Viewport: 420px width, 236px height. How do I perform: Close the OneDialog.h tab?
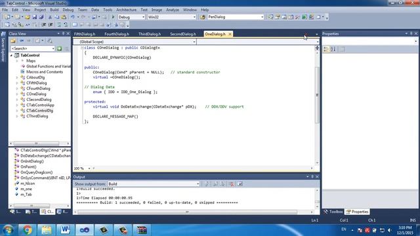[230, 34]
